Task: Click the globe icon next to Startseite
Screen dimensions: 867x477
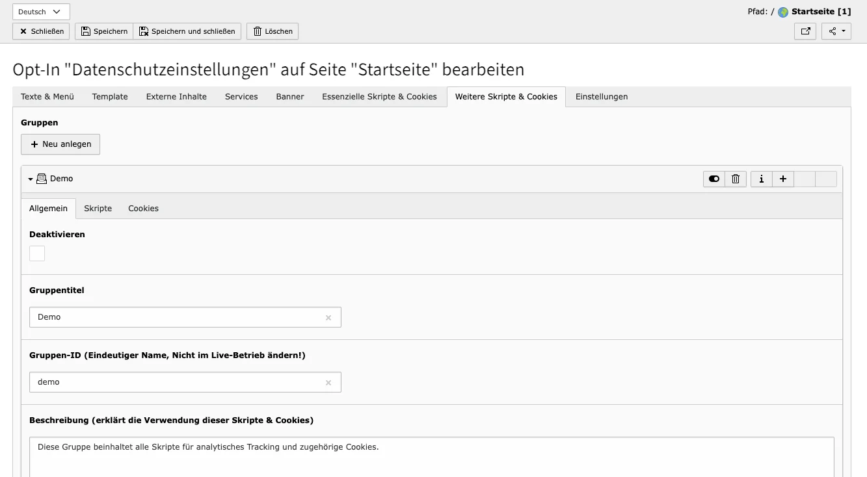Action: tap(784, 11)
